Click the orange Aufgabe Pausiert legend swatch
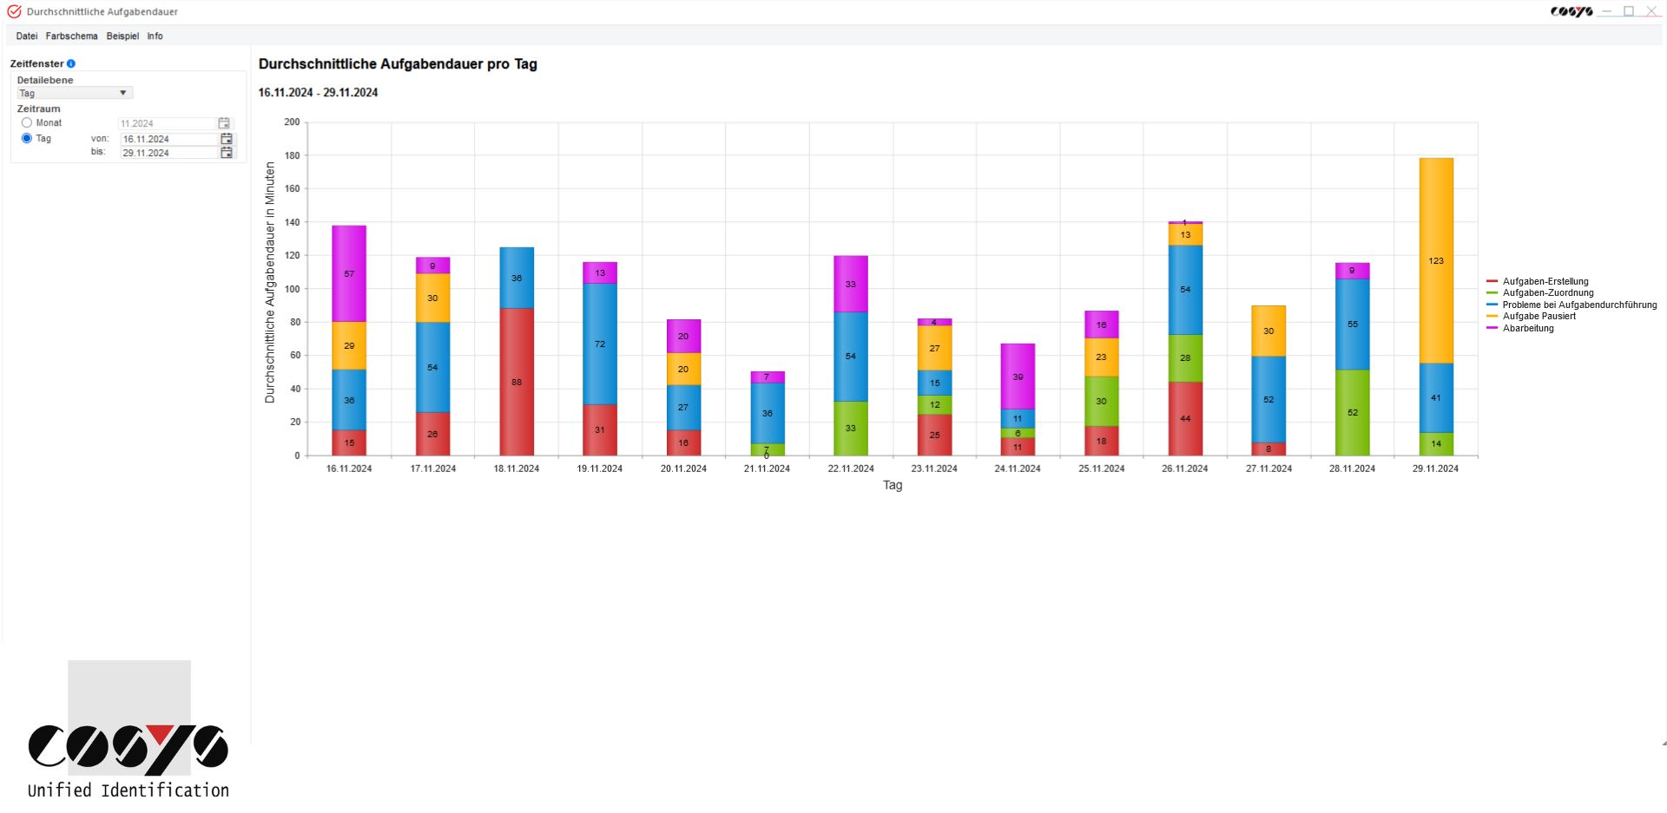1667x813 pixels. click(x=1492, y=316)
